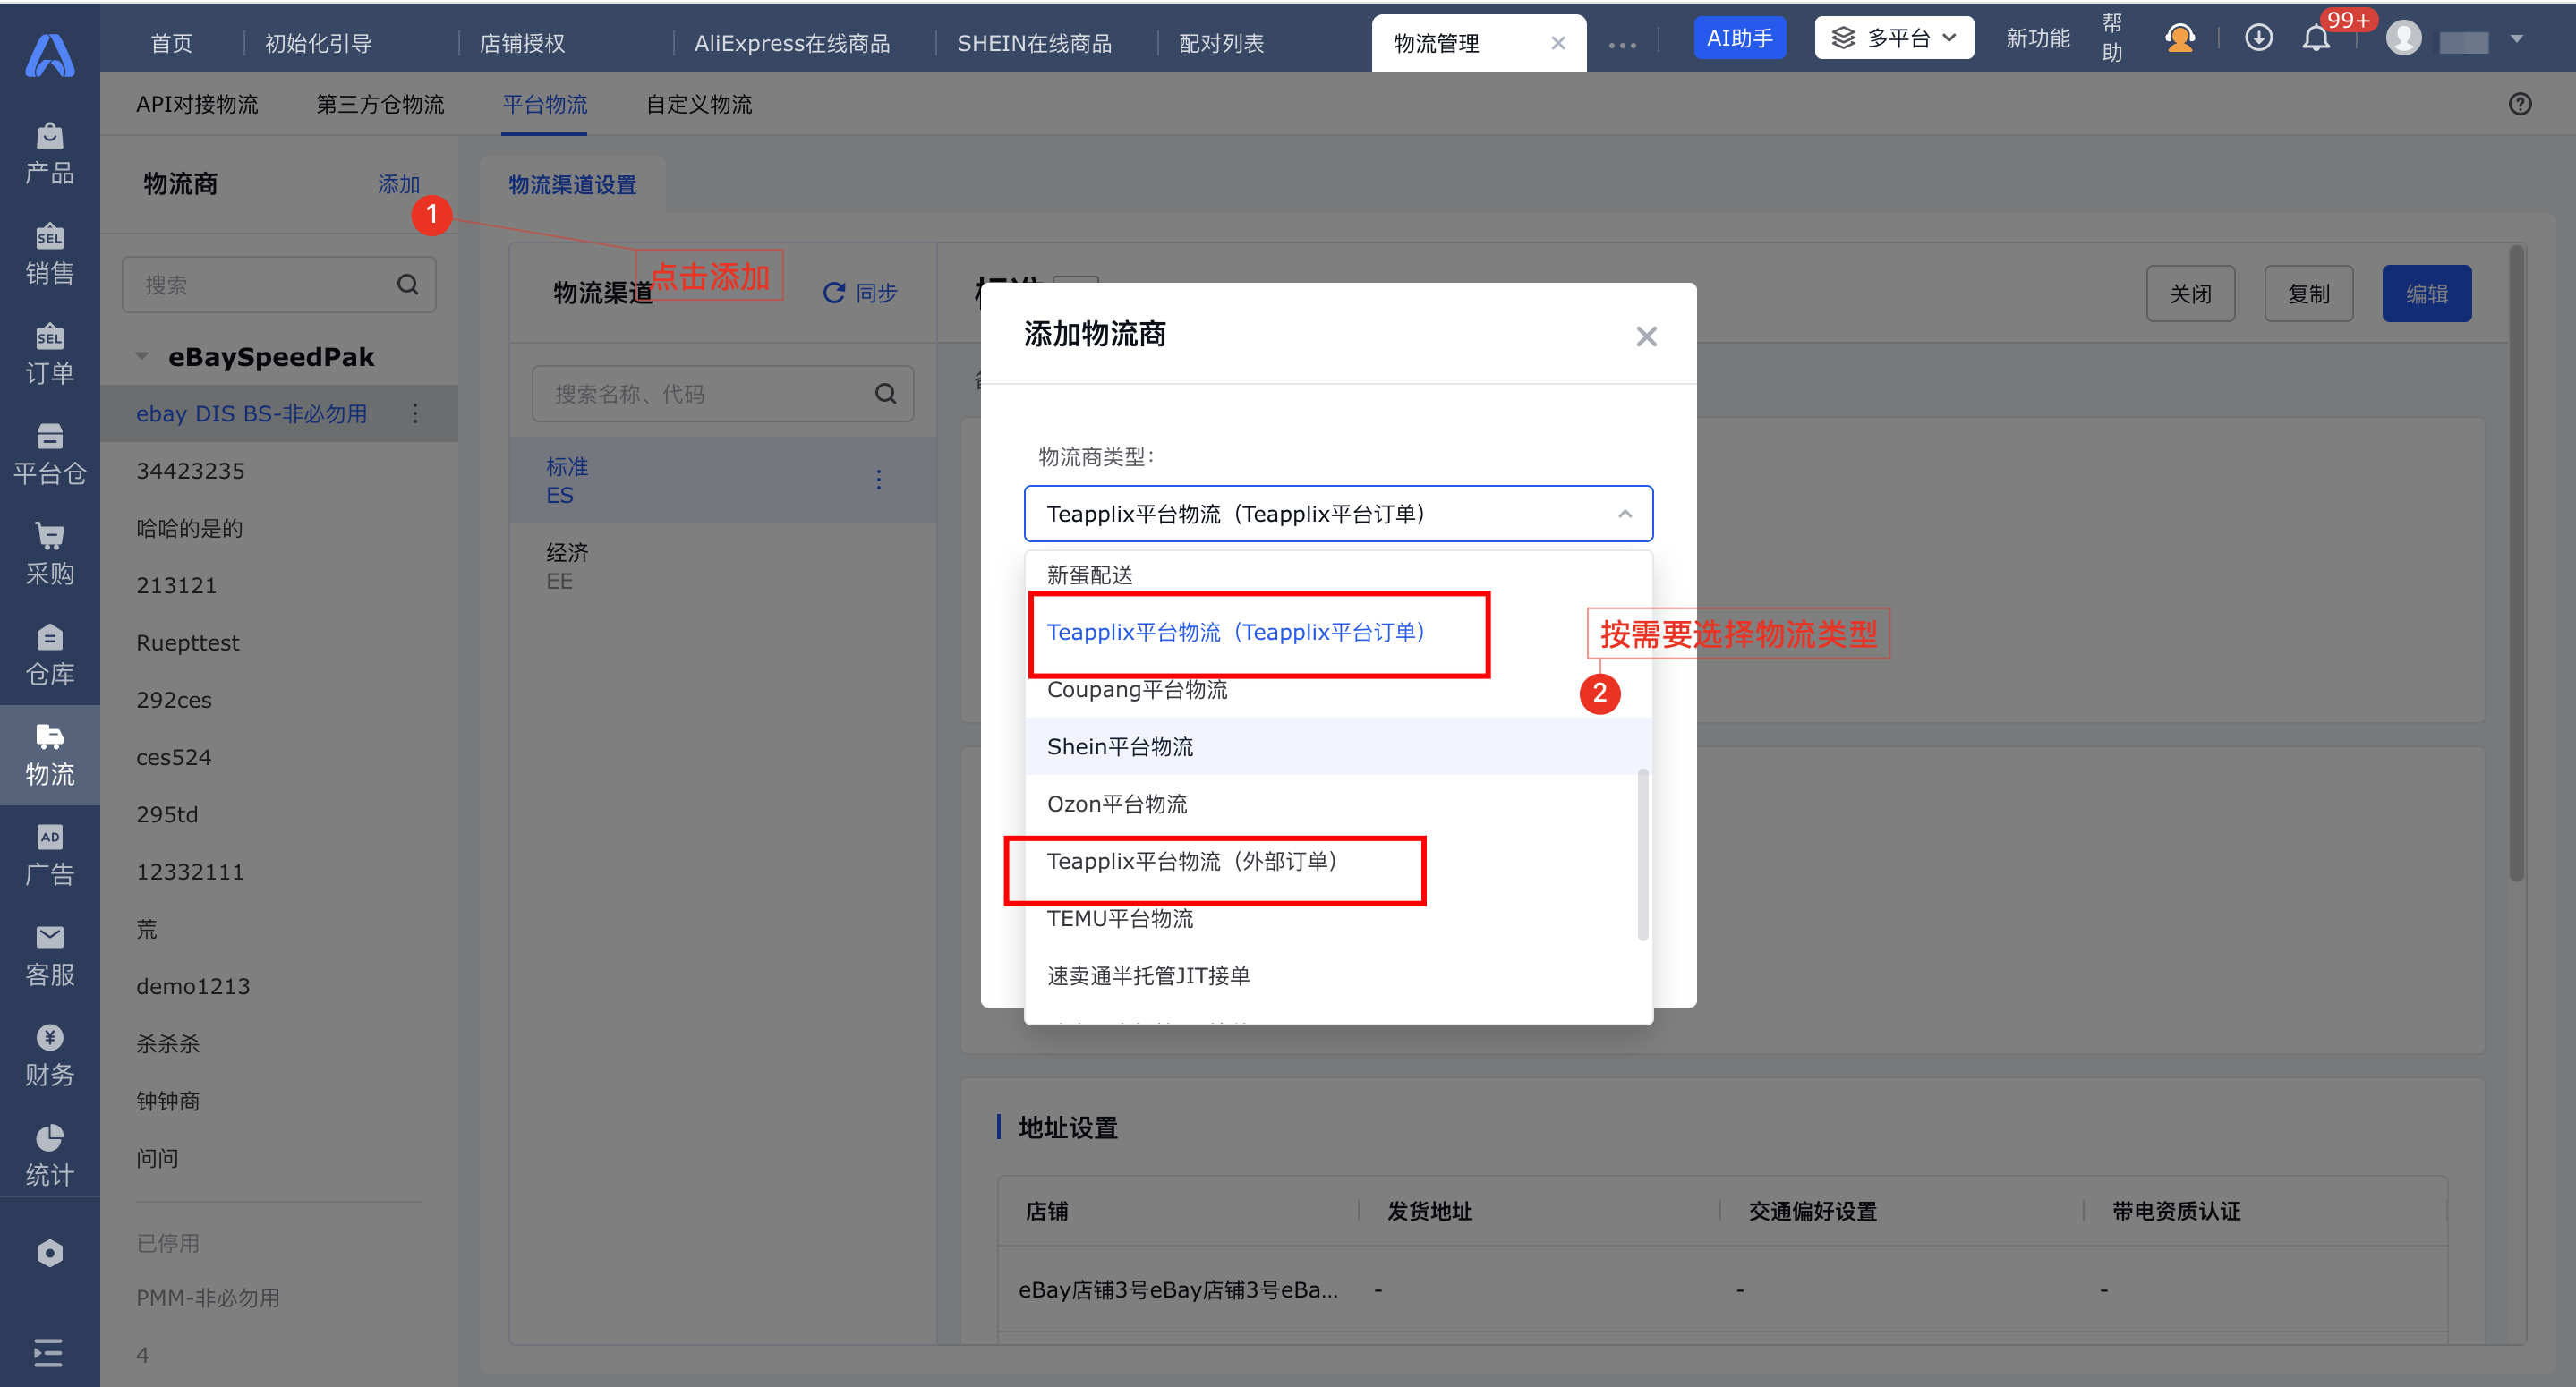The image size is (2576, 1387).
Task: Click the search icon in 物流商 search box
Action: tap(408, 284)
